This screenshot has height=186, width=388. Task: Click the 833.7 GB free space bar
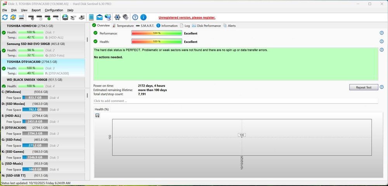point(35,98)
